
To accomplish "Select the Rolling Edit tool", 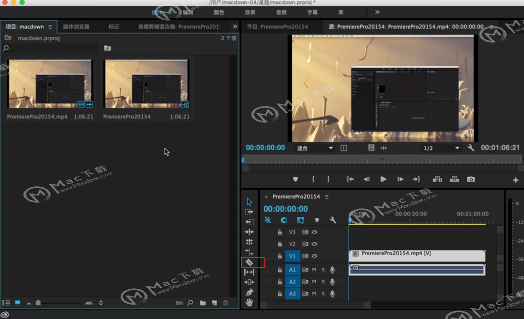I will tap(249, 242).
